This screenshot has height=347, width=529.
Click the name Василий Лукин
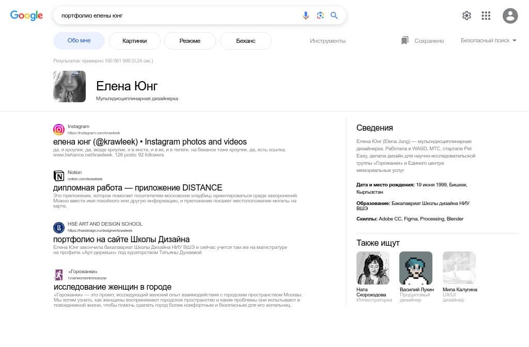(x=417, y=289)
